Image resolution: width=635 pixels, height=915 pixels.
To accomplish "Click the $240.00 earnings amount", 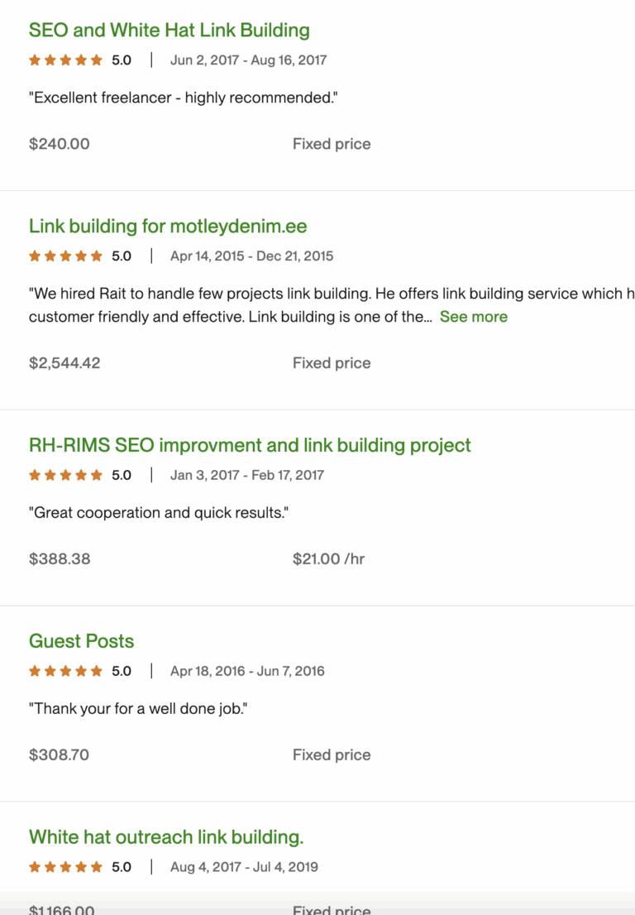I will [60, 144].
